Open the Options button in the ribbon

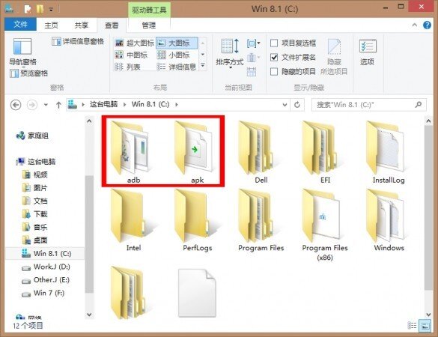coord(368,52)
